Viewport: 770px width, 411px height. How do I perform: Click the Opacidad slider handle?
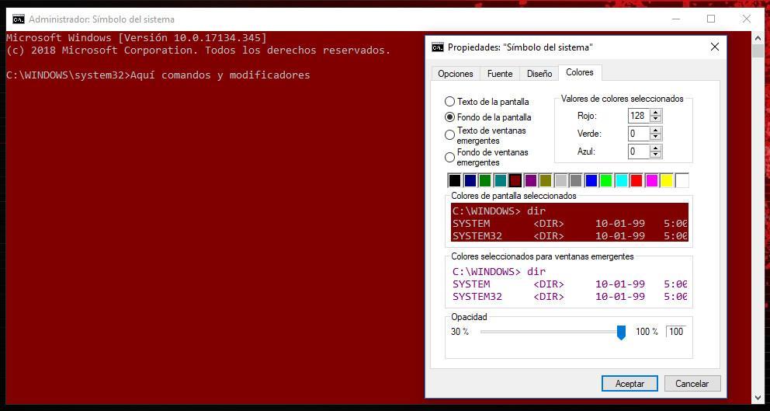(621, 332)
